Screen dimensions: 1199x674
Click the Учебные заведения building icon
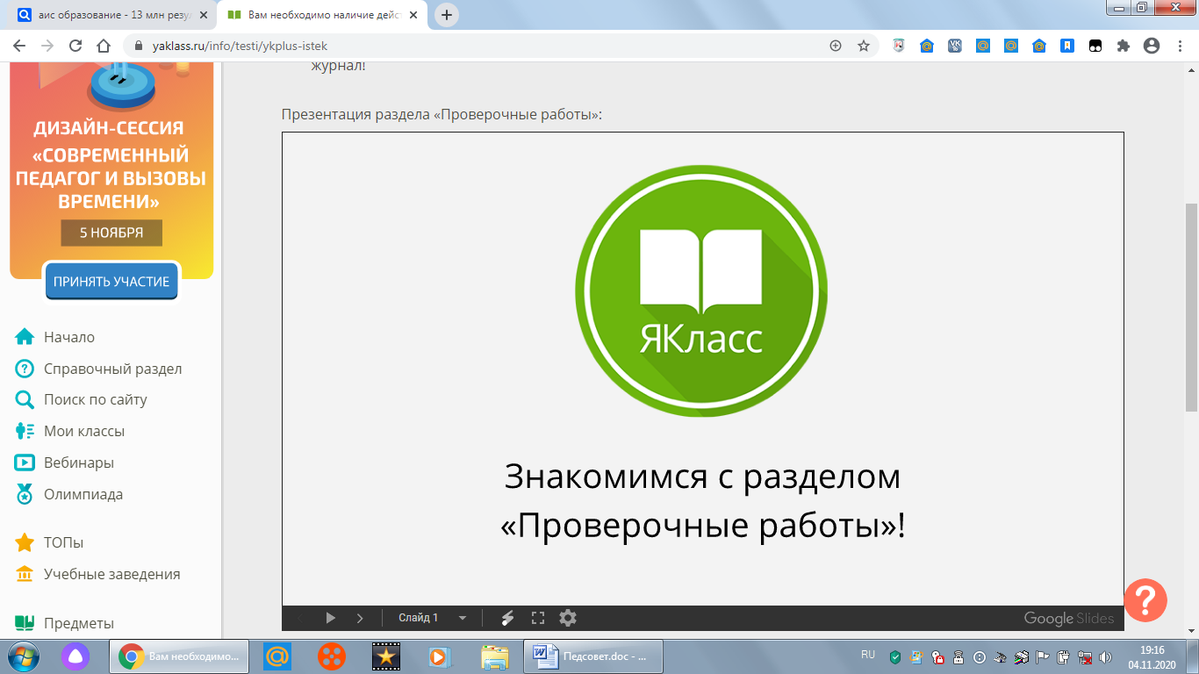point(25,574)
